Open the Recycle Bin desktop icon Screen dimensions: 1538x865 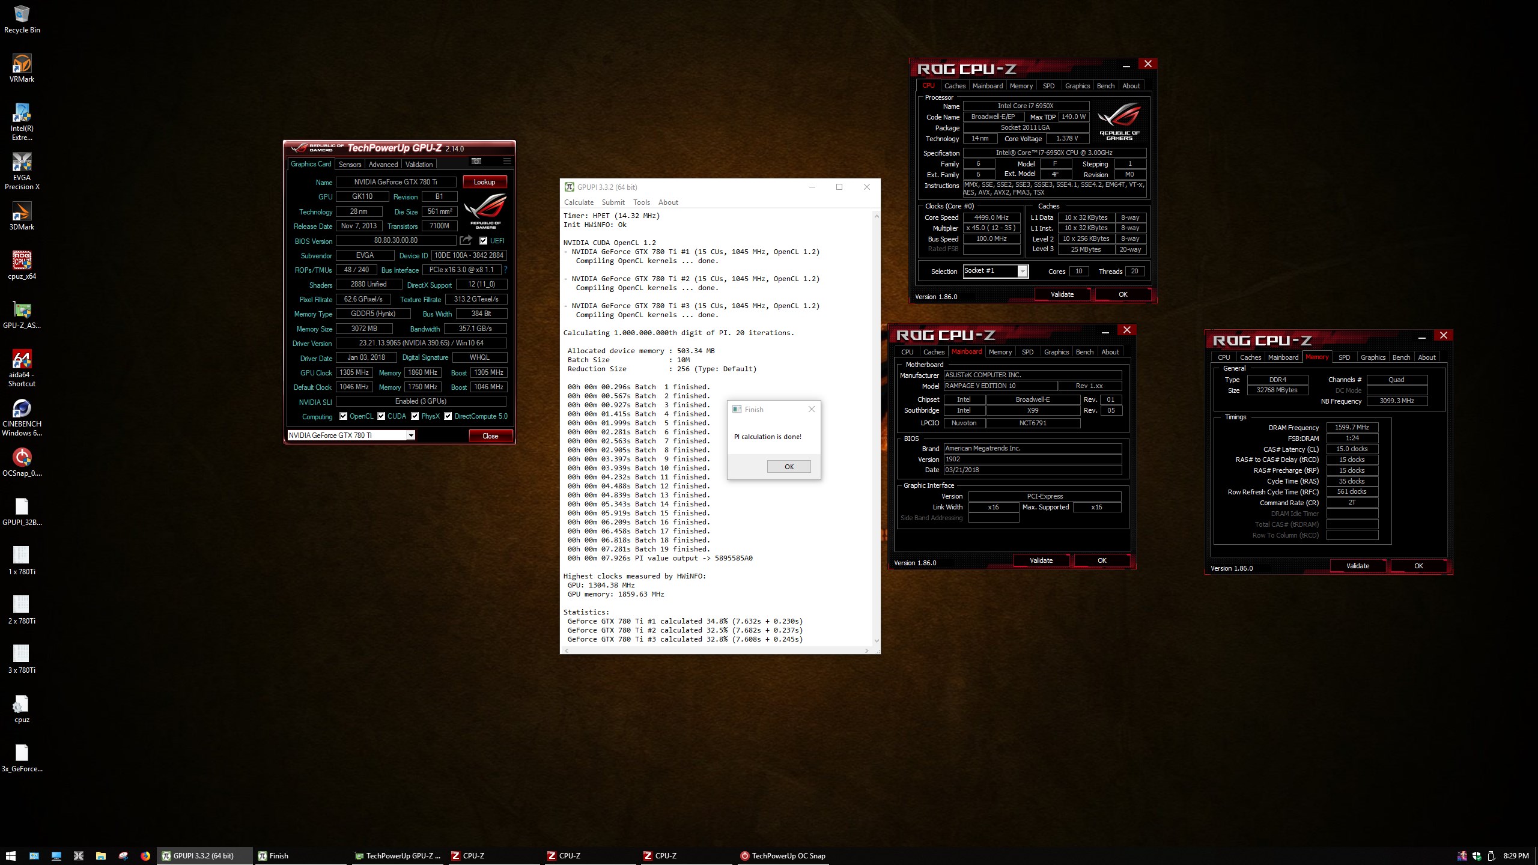click(x=22, y=19)
